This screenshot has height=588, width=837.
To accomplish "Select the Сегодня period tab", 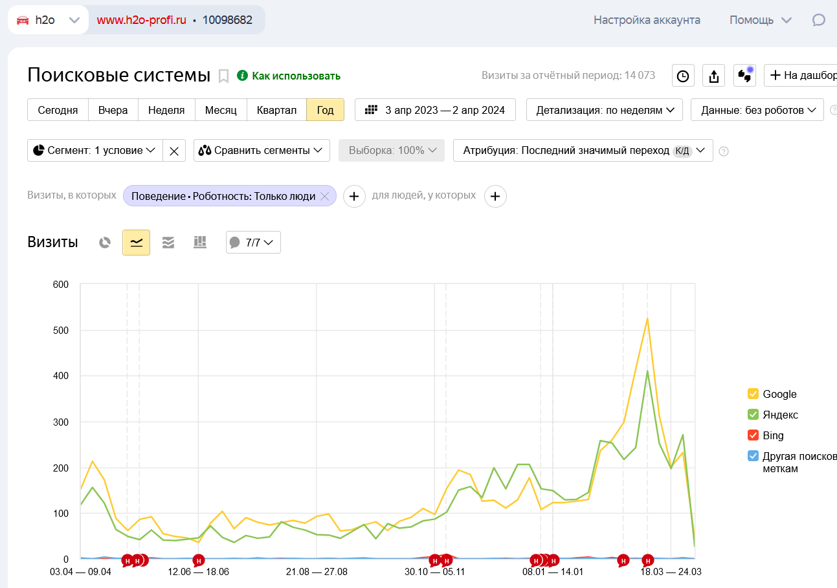I will click(x=58, y=110).
